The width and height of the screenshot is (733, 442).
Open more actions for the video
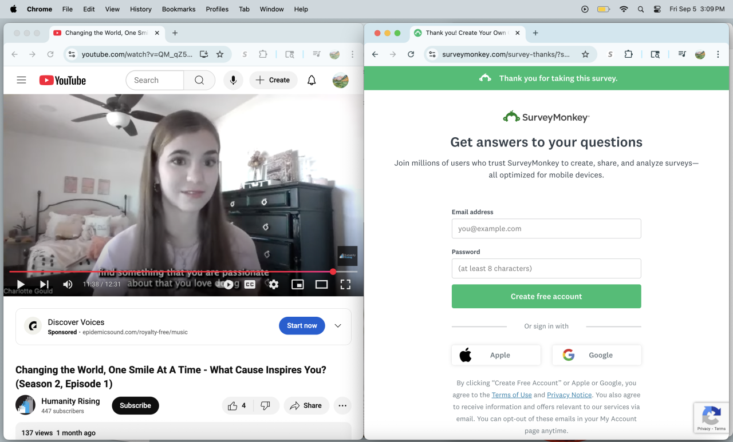pos(342,405)
